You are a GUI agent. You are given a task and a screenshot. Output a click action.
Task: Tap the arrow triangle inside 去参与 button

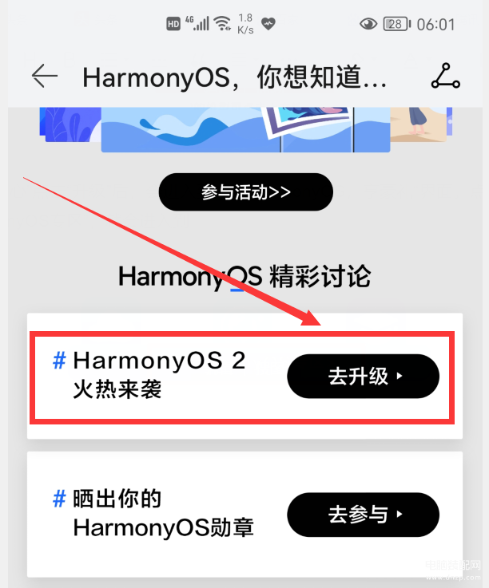click(x=400, y=514)
